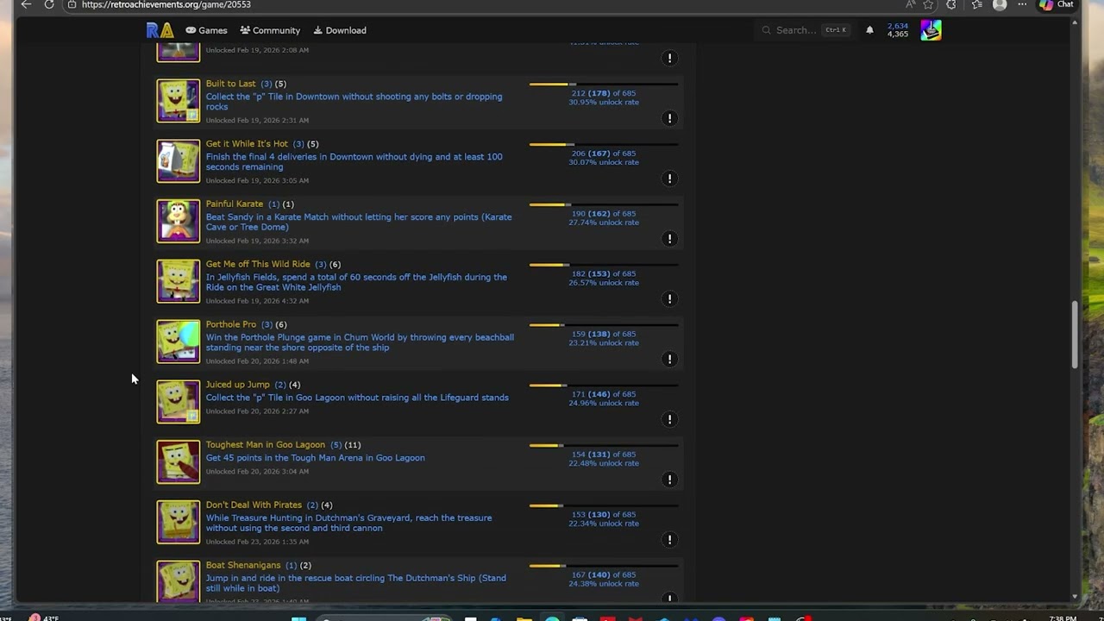Add page to favorites with the star icon

928,5
